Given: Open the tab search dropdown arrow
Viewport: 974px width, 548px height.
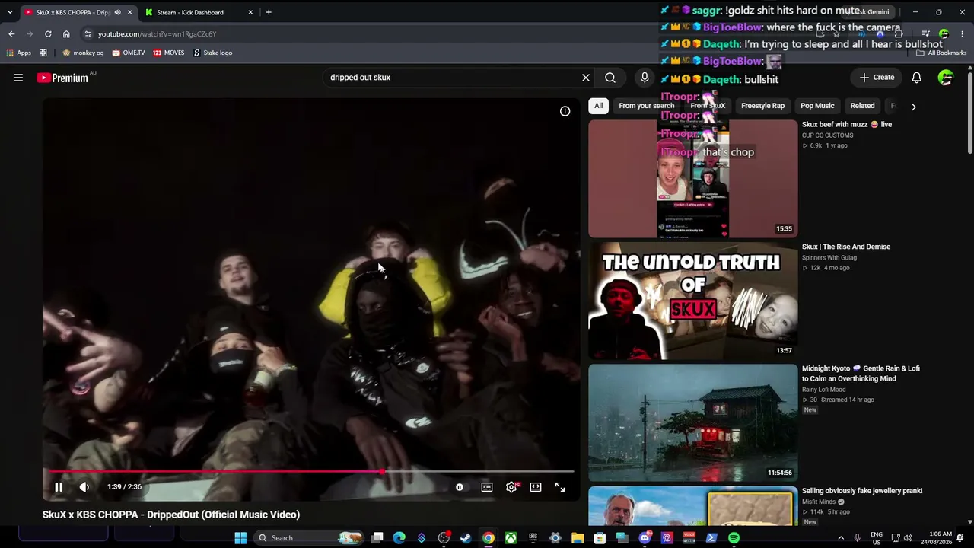Looking at the screenshot, I should click(x=10, y=12).
